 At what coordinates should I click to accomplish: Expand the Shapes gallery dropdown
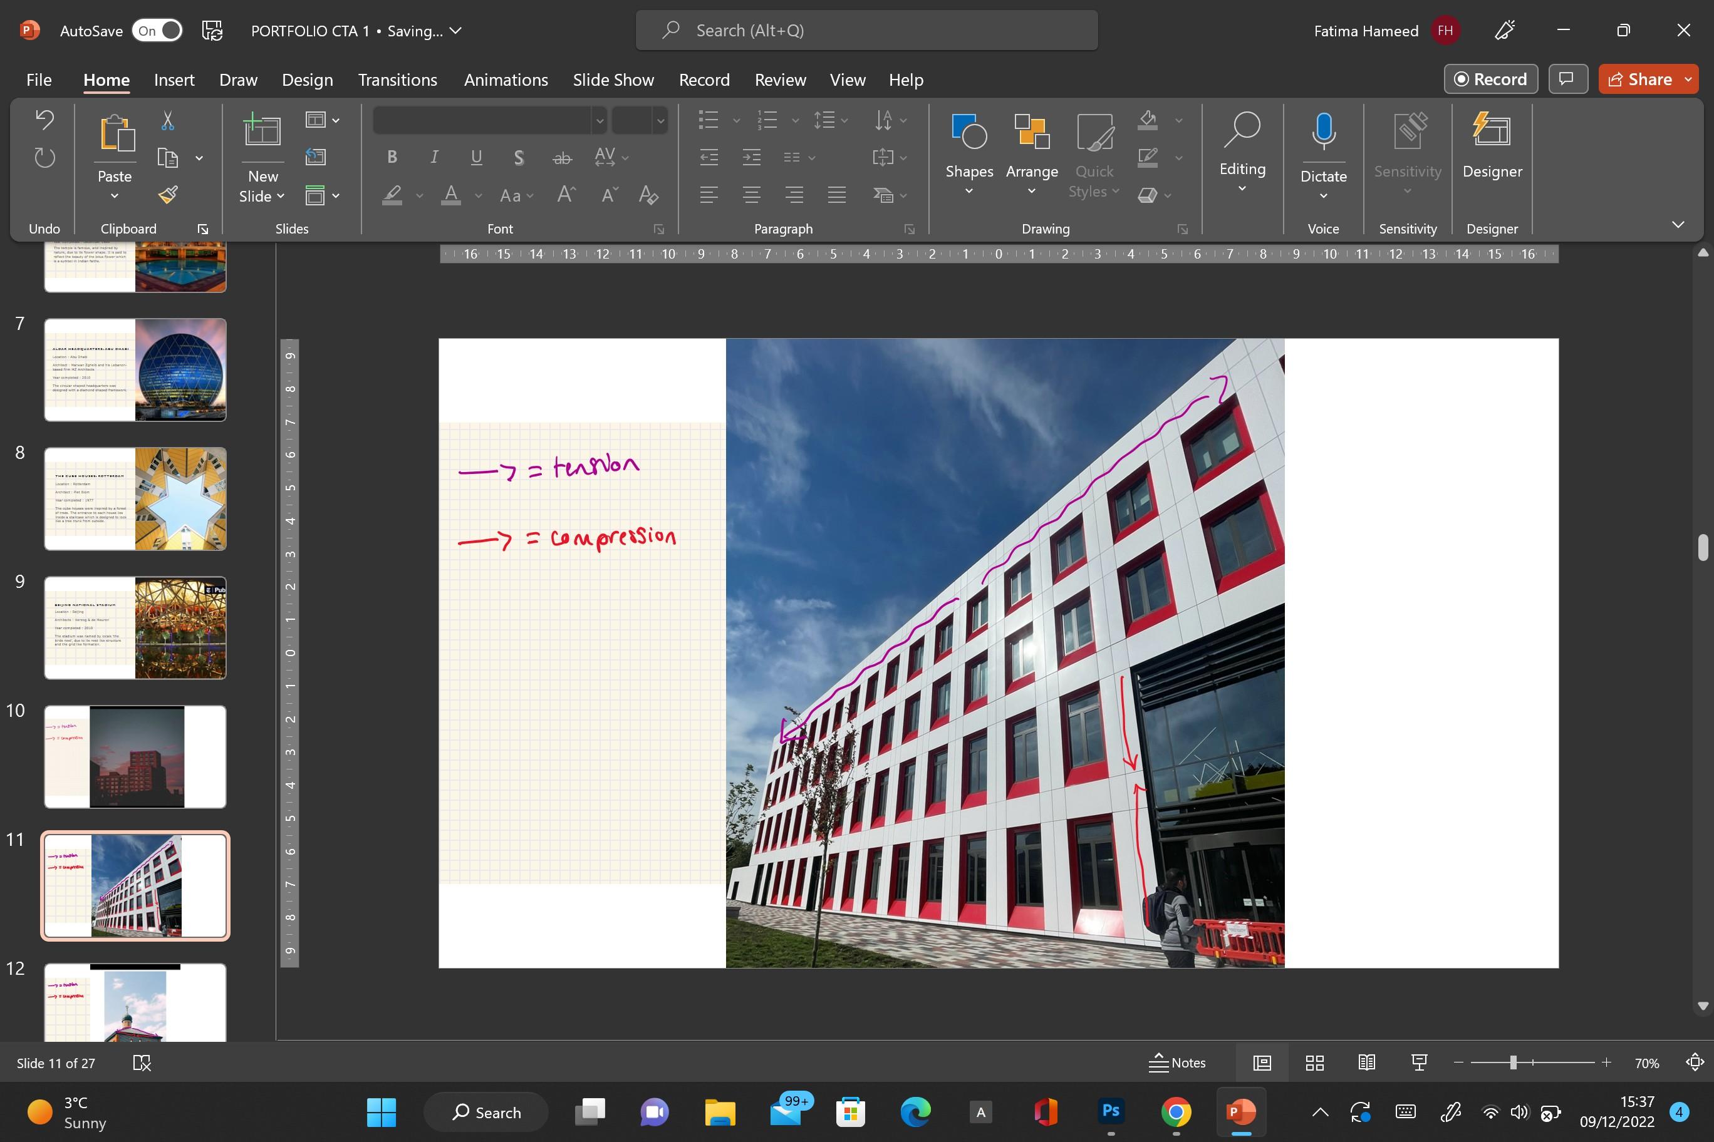coord(969,192)
